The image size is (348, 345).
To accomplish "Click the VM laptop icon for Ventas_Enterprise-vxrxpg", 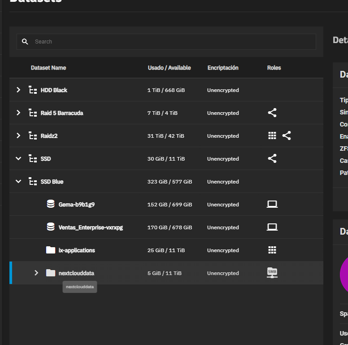I will pyautogui.click(x=272, y=227).
